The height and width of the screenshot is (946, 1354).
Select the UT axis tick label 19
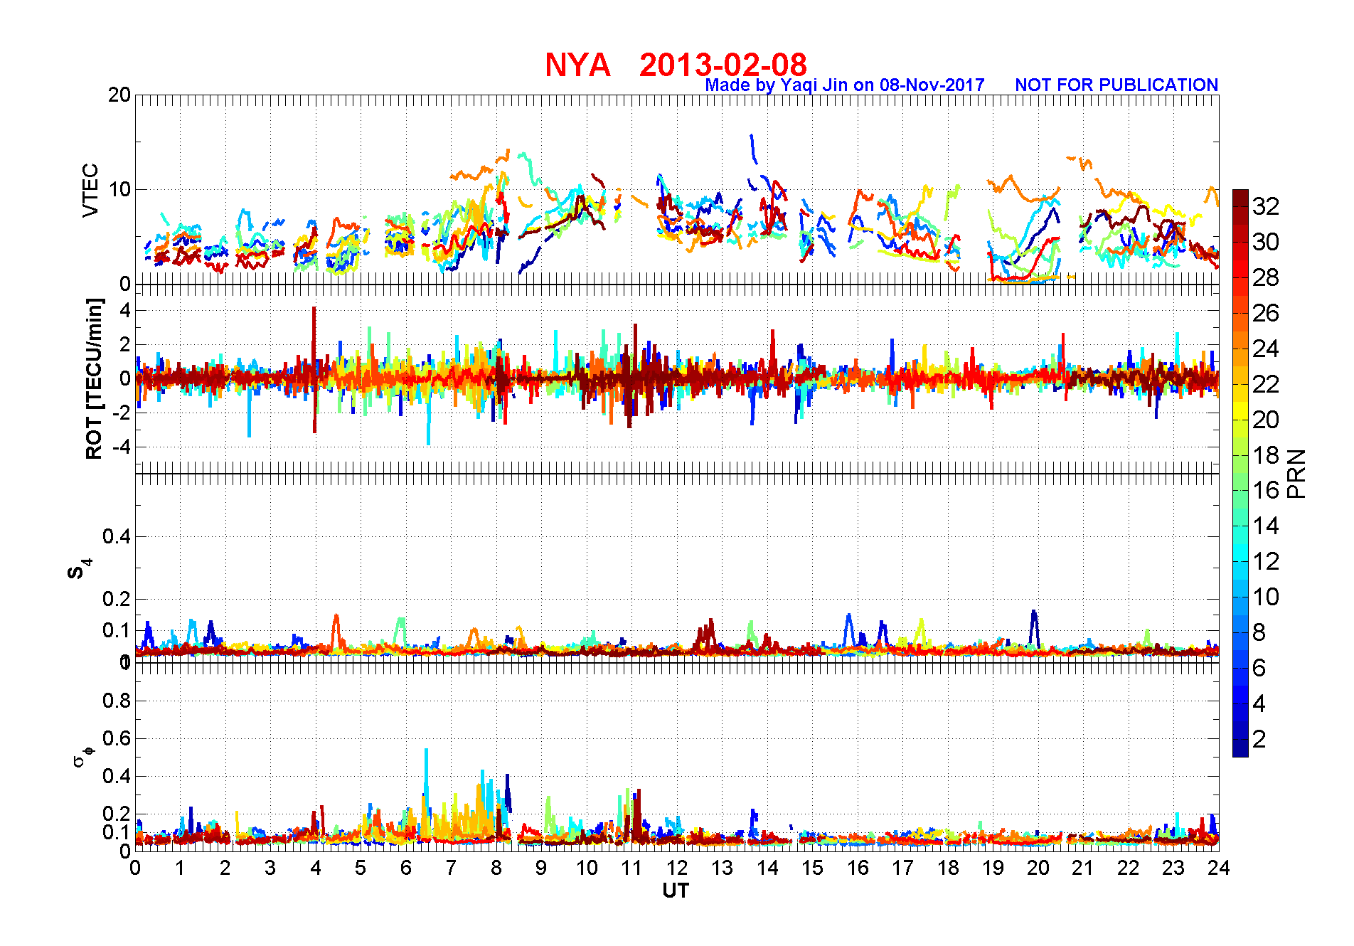993,868
